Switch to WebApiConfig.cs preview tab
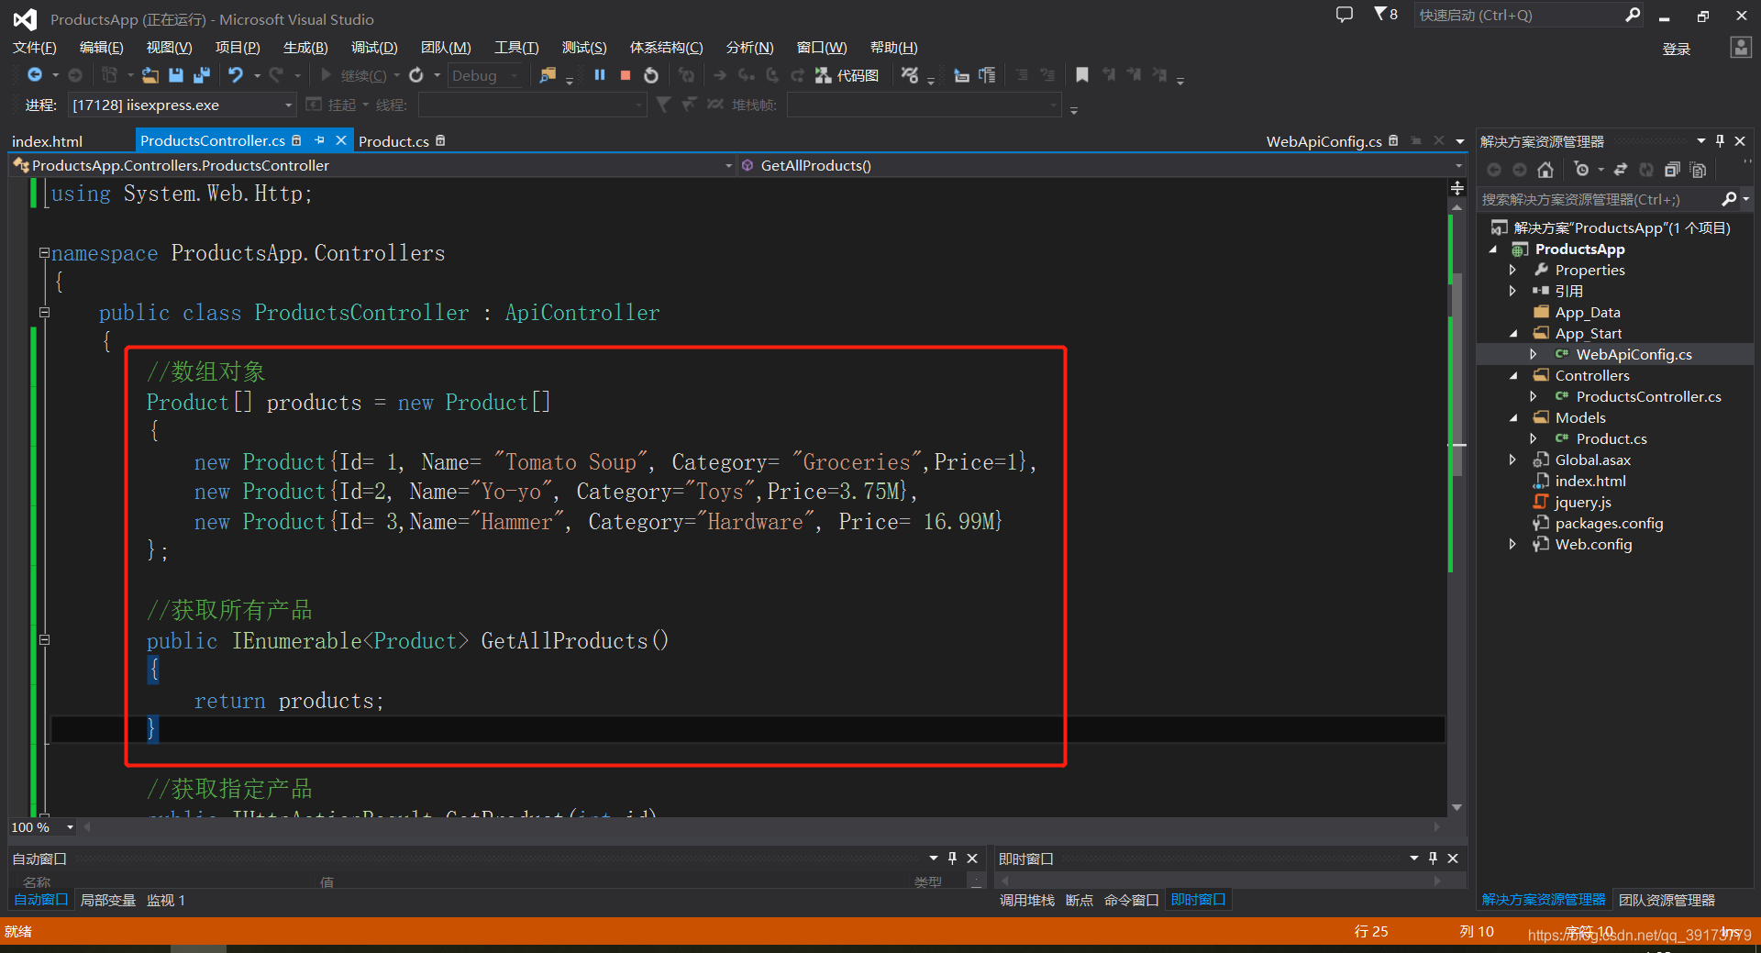Viewport: 1761px width, 953px height. [x=1324, y=141]
